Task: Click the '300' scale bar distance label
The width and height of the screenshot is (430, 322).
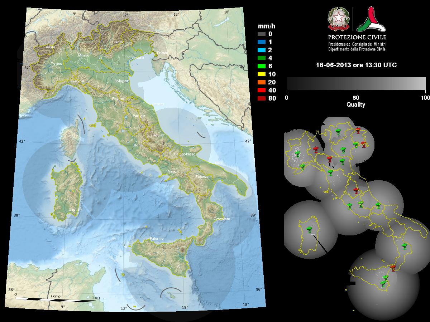Action: (x=96, y=298)
